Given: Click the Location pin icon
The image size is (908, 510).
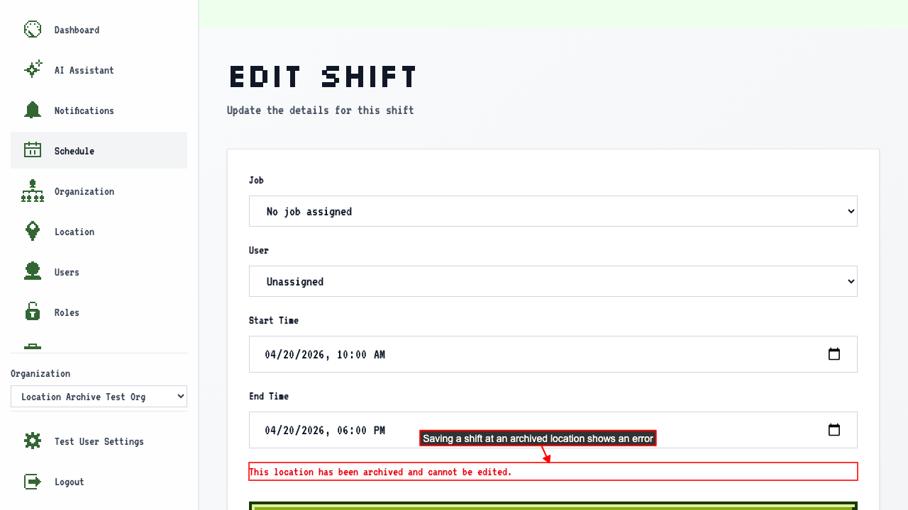Looking at the screenshot, I should (x=33, y=232).
